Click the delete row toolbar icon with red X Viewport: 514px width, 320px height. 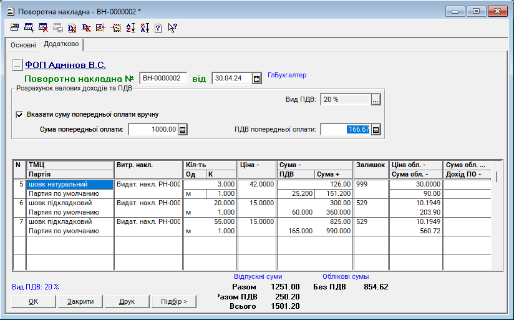click(x=43, y=27)
